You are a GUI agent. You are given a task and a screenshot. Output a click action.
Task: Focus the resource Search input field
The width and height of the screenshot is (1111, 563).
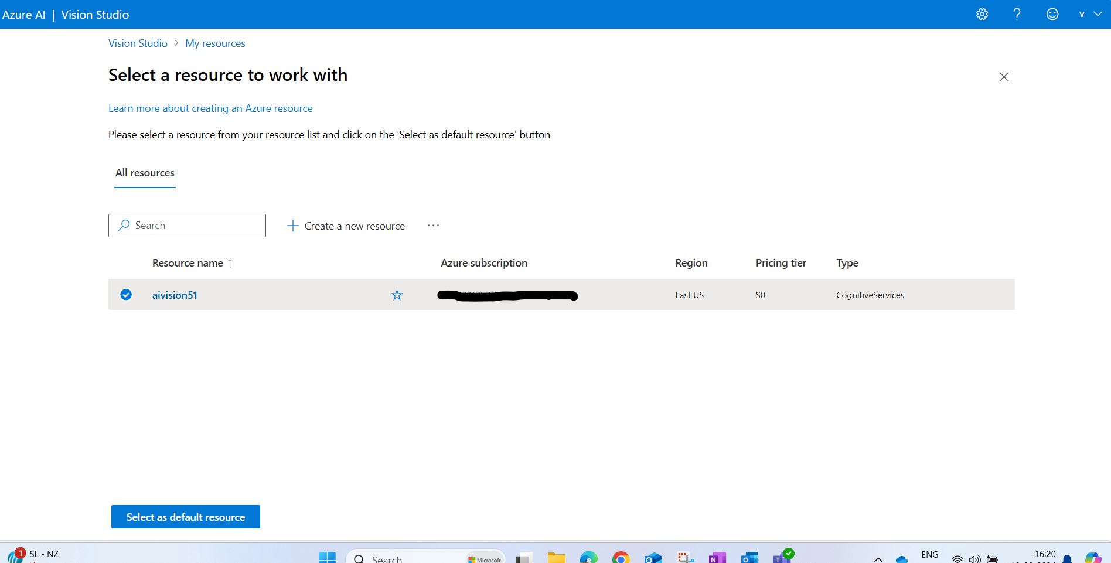(x=187, y=226)
